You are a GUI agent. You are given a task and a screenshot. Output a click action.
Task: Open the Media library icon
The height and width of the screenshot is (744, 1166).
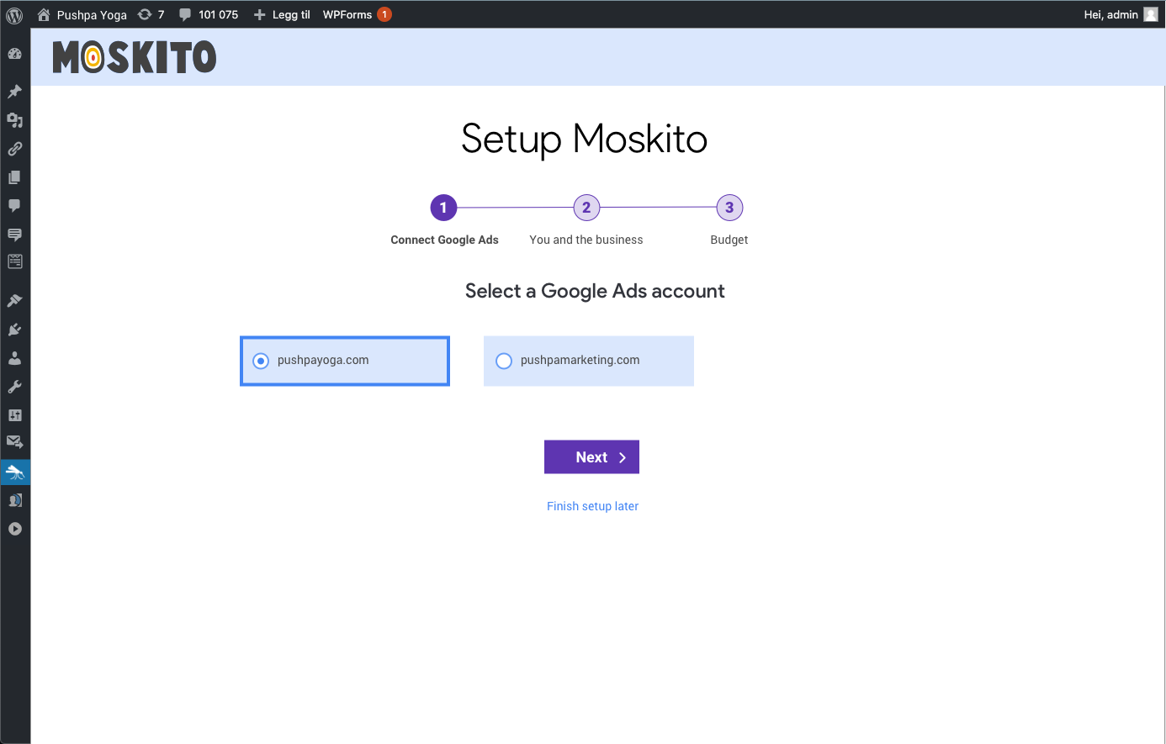[x=14, y=120]
